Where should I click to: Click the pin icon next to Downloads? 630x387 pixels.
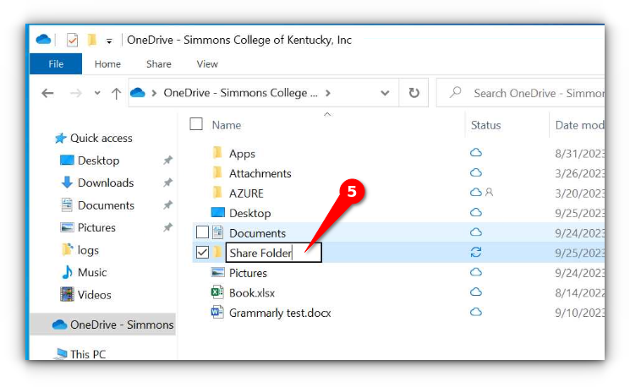pyautogui.click(x=167, y=183)
